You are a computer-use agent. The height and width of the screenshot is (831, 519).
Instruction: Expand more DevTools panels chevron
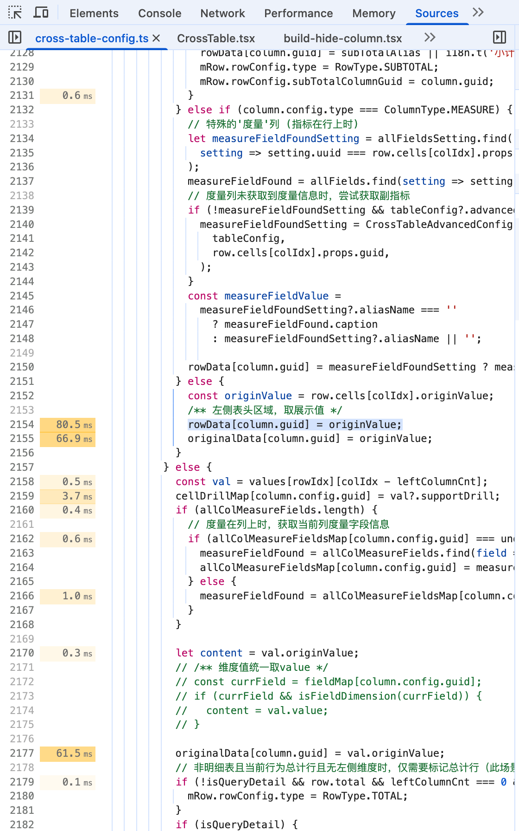(x=478, y=13)
